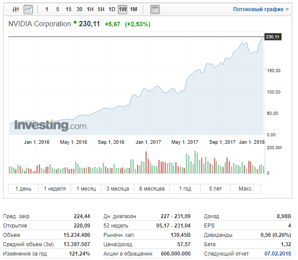Switch to candlestick chart type
The width and height of the screenshot is (298, 260).
click(x=16, y=9)
